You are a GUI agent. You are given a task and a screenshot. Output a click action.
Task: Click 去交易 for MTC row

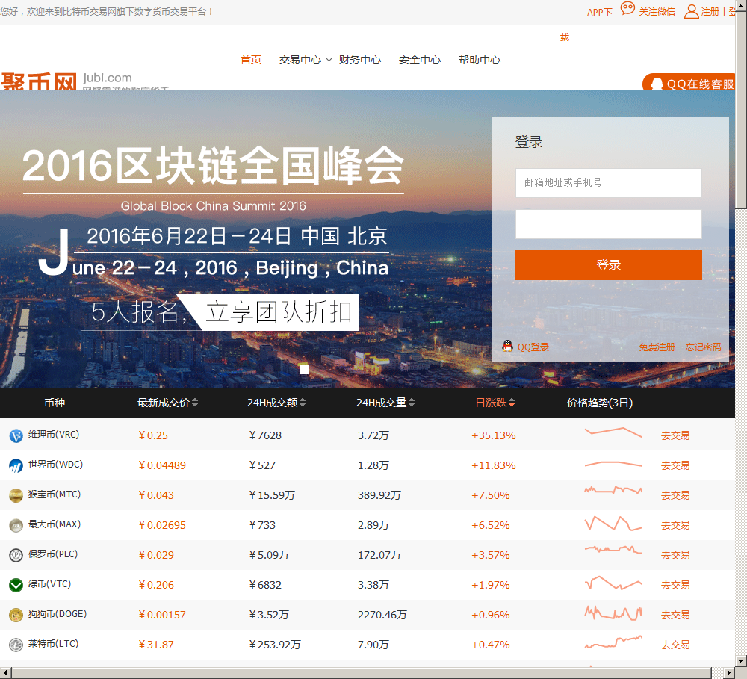tap(675, 495)
